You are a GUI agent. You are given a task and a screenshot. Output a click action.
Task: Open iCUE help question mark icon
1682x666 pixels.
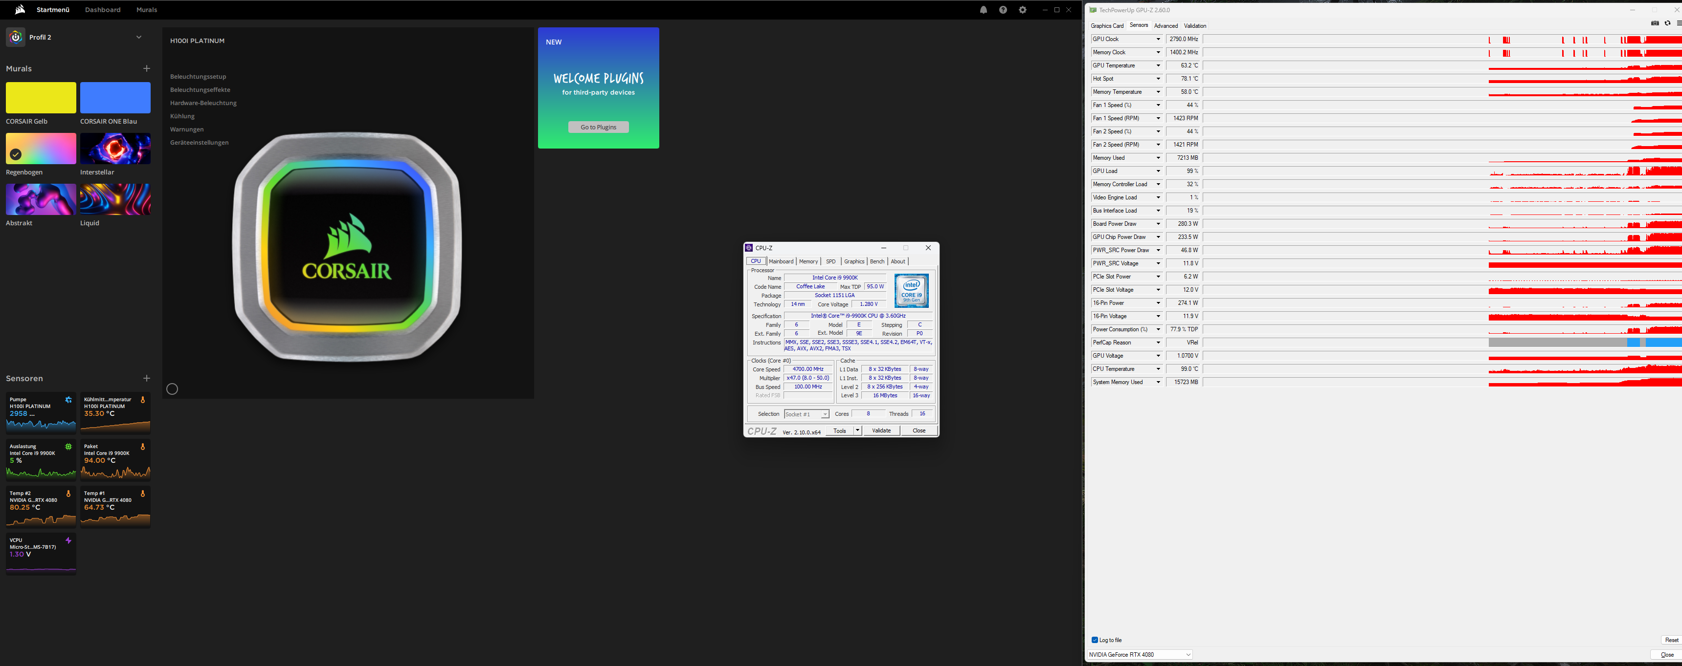pos(1003,10)
